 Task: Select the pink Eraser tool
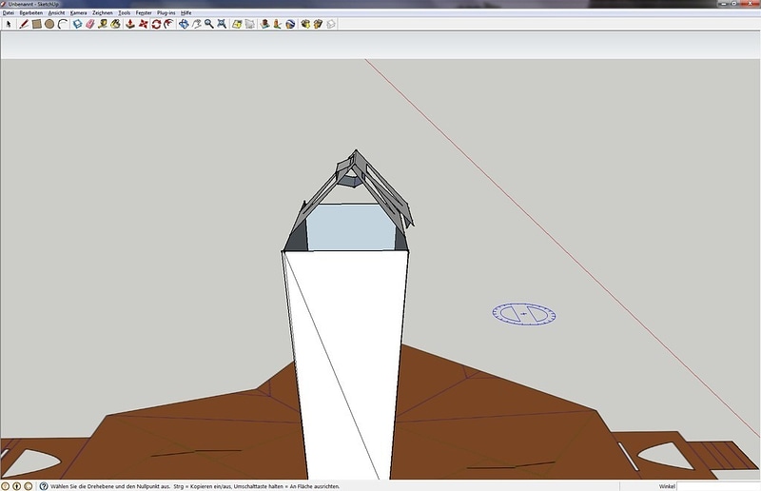point(89,24)
